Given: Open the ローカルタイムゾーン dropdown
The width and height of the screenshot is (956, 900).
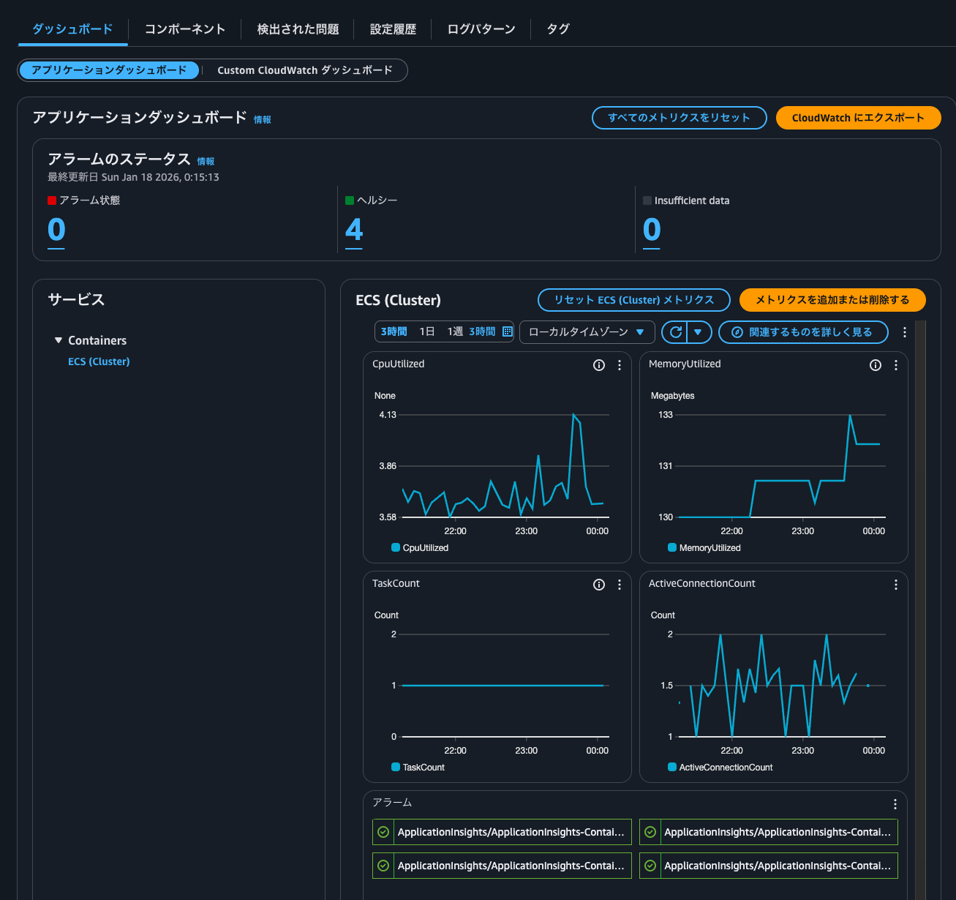Looking at the screenshot, I should [x=587, y=332].
